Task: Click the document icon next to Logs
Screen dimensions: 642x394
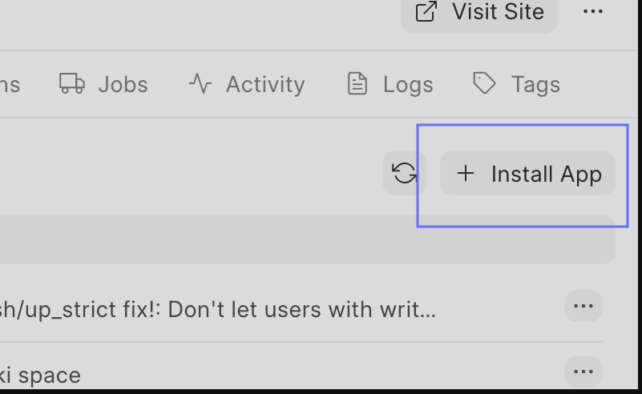Action: click(x=357, y=83)
